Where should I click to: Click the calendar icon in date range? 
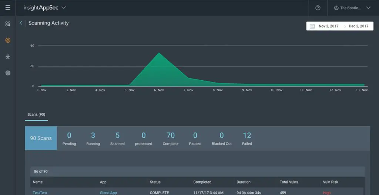click(x=312, y=26)
